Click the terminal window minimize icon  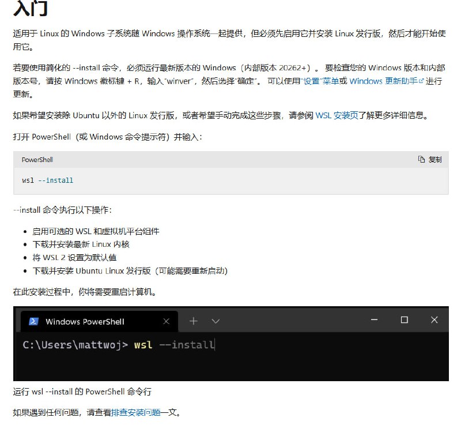(374, 320)
